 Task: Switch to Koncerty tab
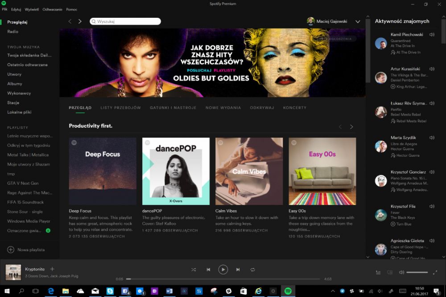click(x=295, y=108)
